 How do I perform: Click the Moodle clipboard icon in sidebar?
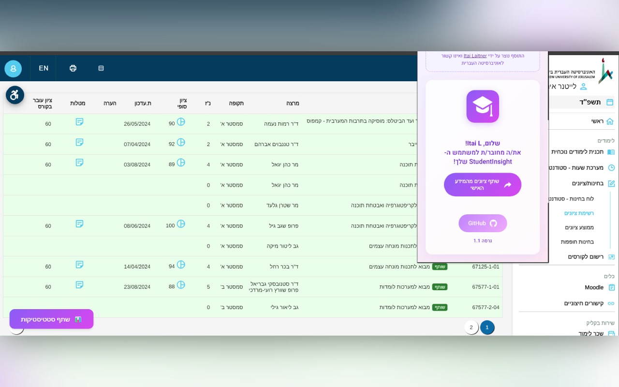612,287
